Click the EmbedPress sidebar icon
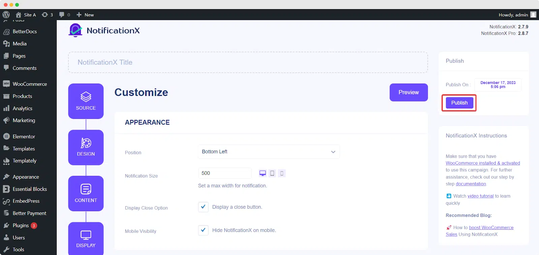Image resolution: width=539 pixels, height=255 pixels. pos(6,201)
